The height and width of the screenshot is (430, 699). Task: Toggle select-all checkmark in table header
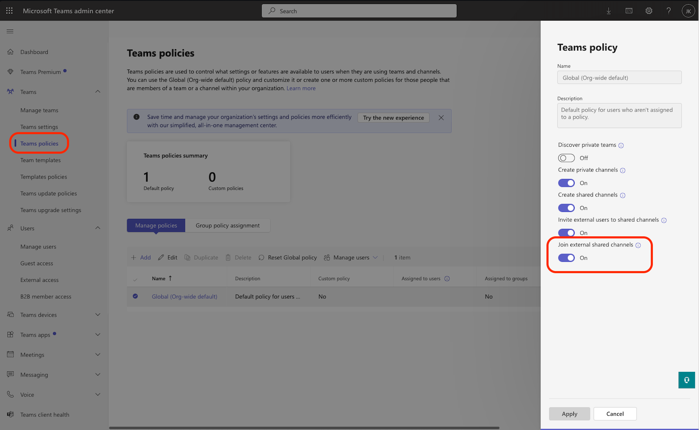coord(135,279)
